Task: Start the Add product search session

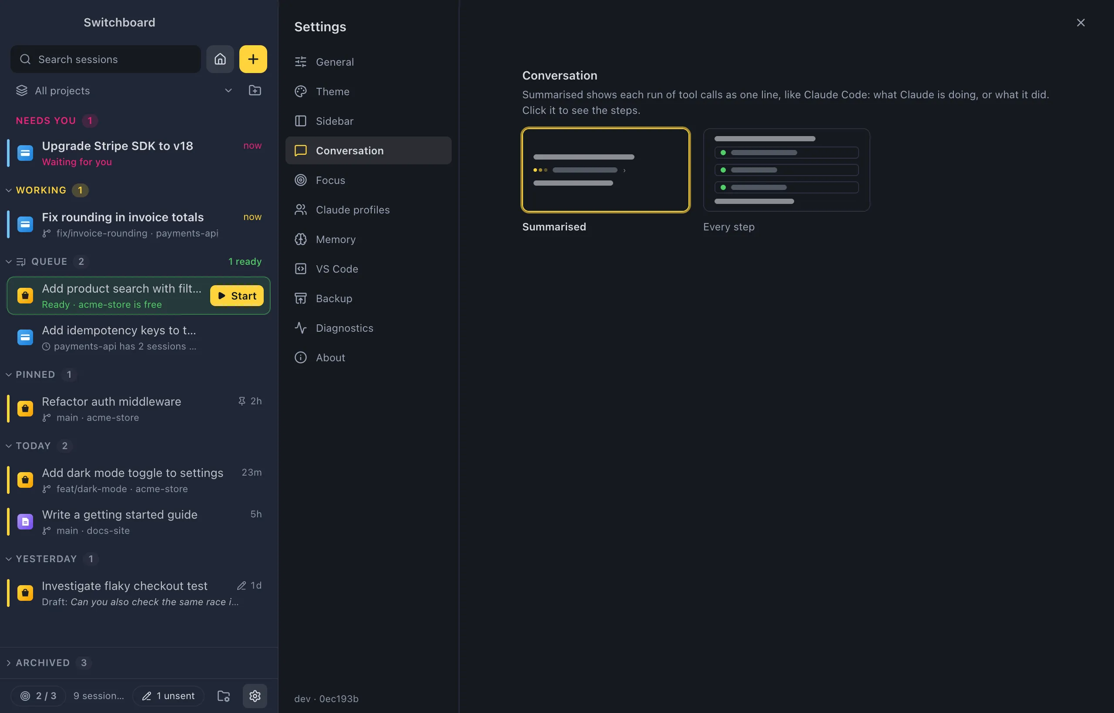Action: (x=237, y=296)
